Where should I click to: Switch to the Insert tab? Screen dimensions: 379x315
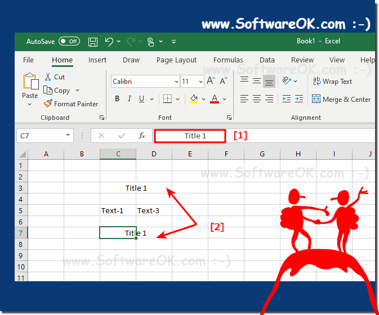97,60
